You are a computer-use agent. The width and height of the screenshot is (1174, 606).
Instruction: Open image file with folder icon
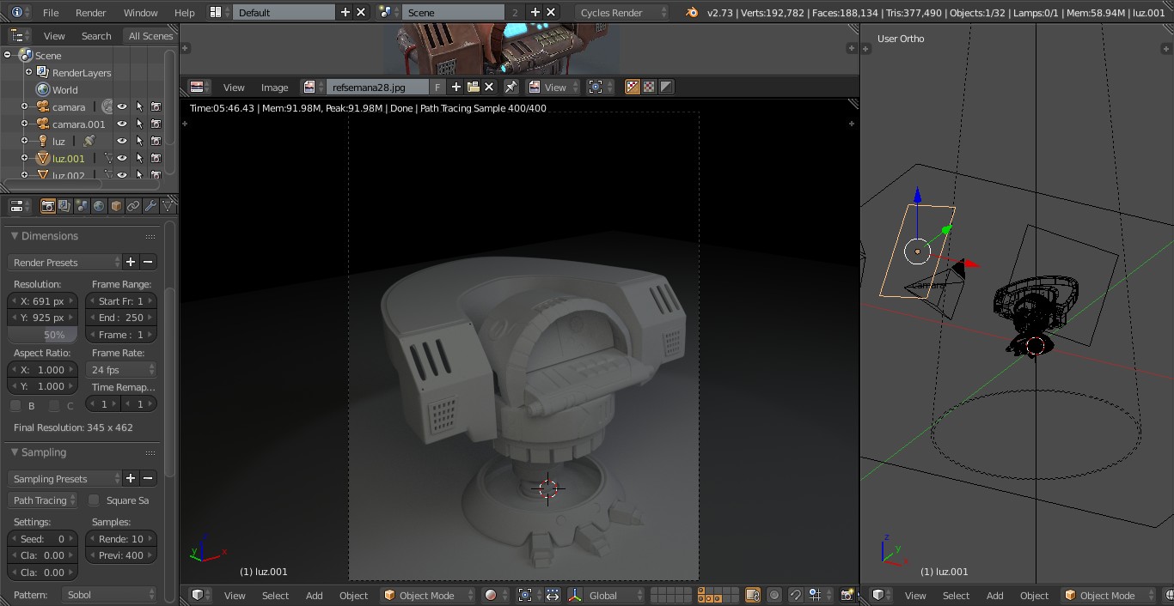473,87
